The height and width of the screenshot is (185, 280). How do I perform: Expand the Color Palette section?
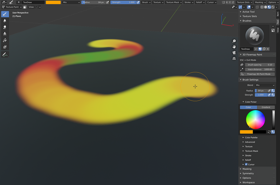click(x=251, y=137)
